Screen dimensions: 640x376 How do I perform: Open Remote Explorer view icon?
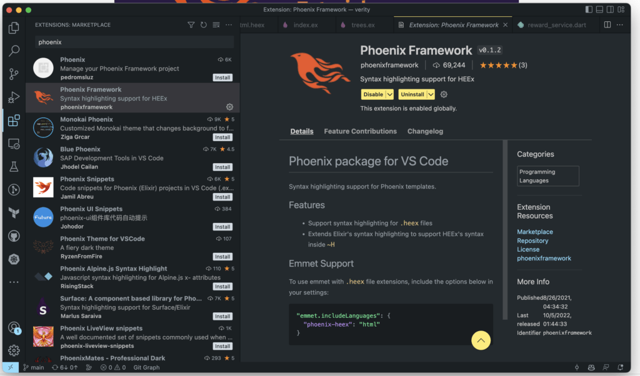coord(14,144)
